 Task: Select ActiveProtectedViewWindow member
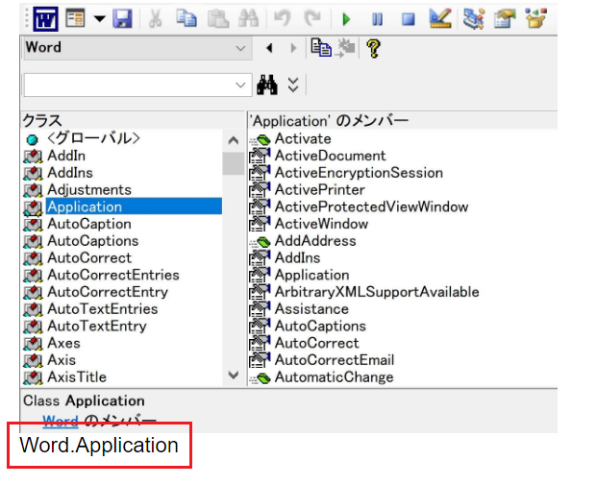click(371, 207)
